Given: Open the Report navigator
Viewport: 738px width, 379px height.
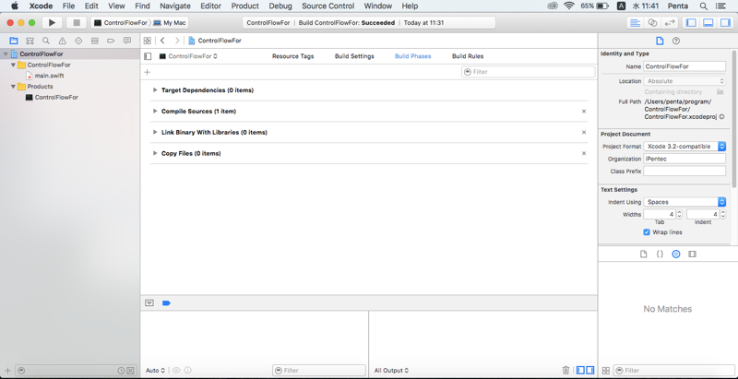Looking at the screenshot, I should (127, 41).
